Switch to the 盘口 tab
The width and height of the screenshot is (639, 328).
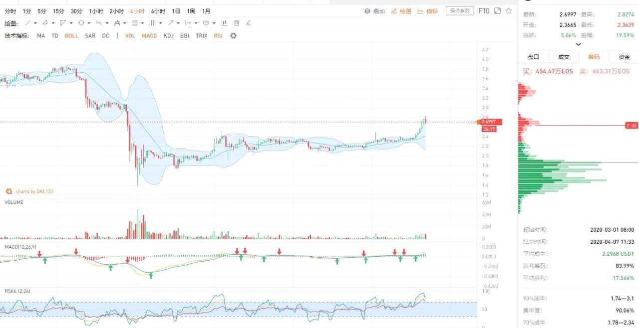click(x=534, y=57)
